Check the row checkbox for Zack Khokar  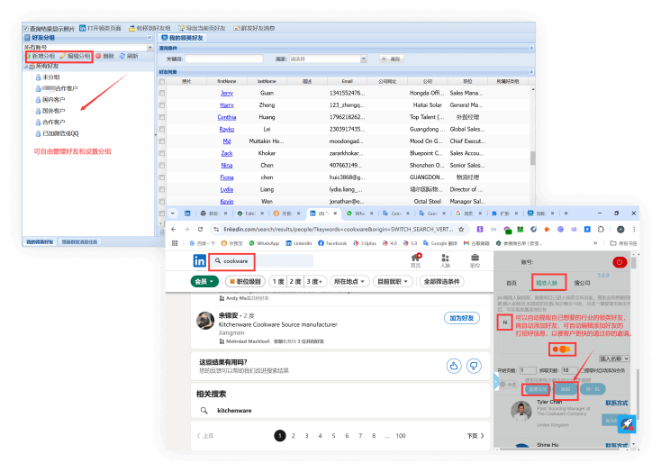coord(162,153)
